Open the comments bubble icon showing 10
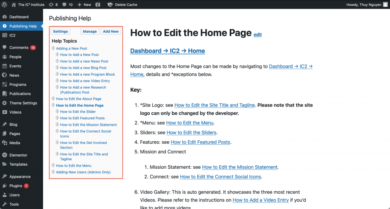This screenshot has height=209, width=390. point(64,5)
